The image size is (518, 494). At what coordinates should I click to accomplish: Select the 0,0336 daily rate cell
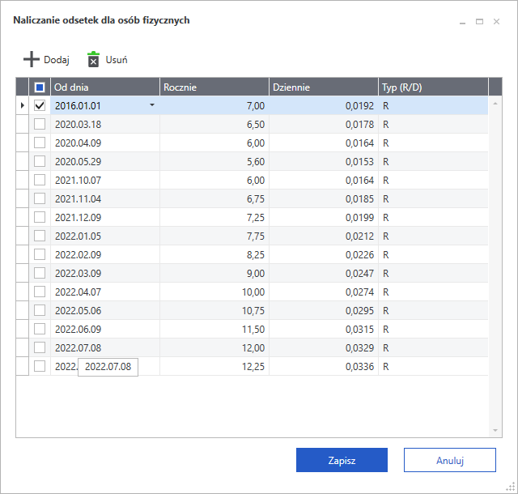click(x=323, y=366)
